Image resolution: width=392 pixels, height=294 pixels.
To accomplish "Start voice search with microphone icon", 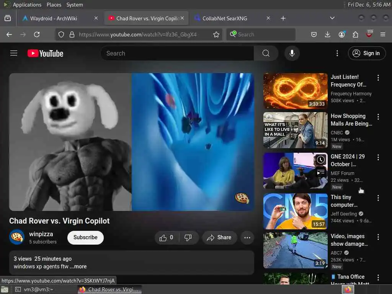I will pyautogui.click(x=292, y=53).
